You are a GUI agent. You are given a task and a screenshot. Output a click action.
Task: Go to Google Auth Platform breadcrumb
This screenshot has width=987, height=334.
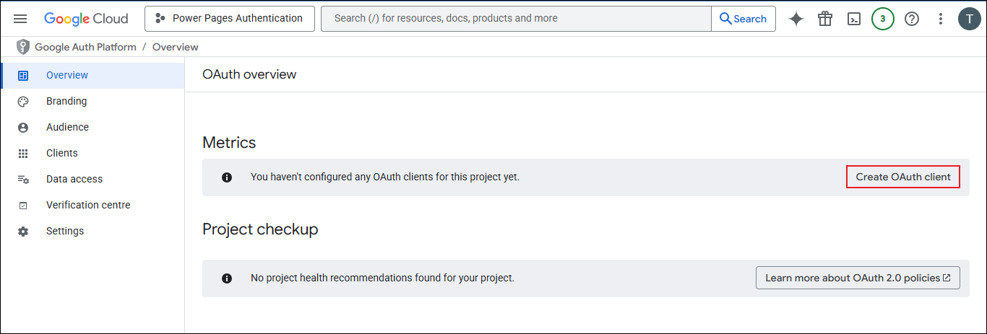coord(85,47)
